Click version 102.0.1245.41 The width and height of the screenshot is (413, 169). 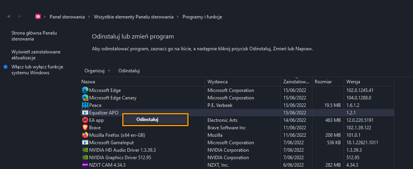(x=360, y=90)
